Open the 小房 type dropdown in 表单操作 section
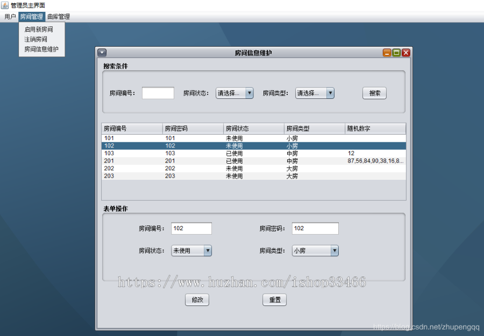Screen dimensions: 484x336 coord(334,251)
